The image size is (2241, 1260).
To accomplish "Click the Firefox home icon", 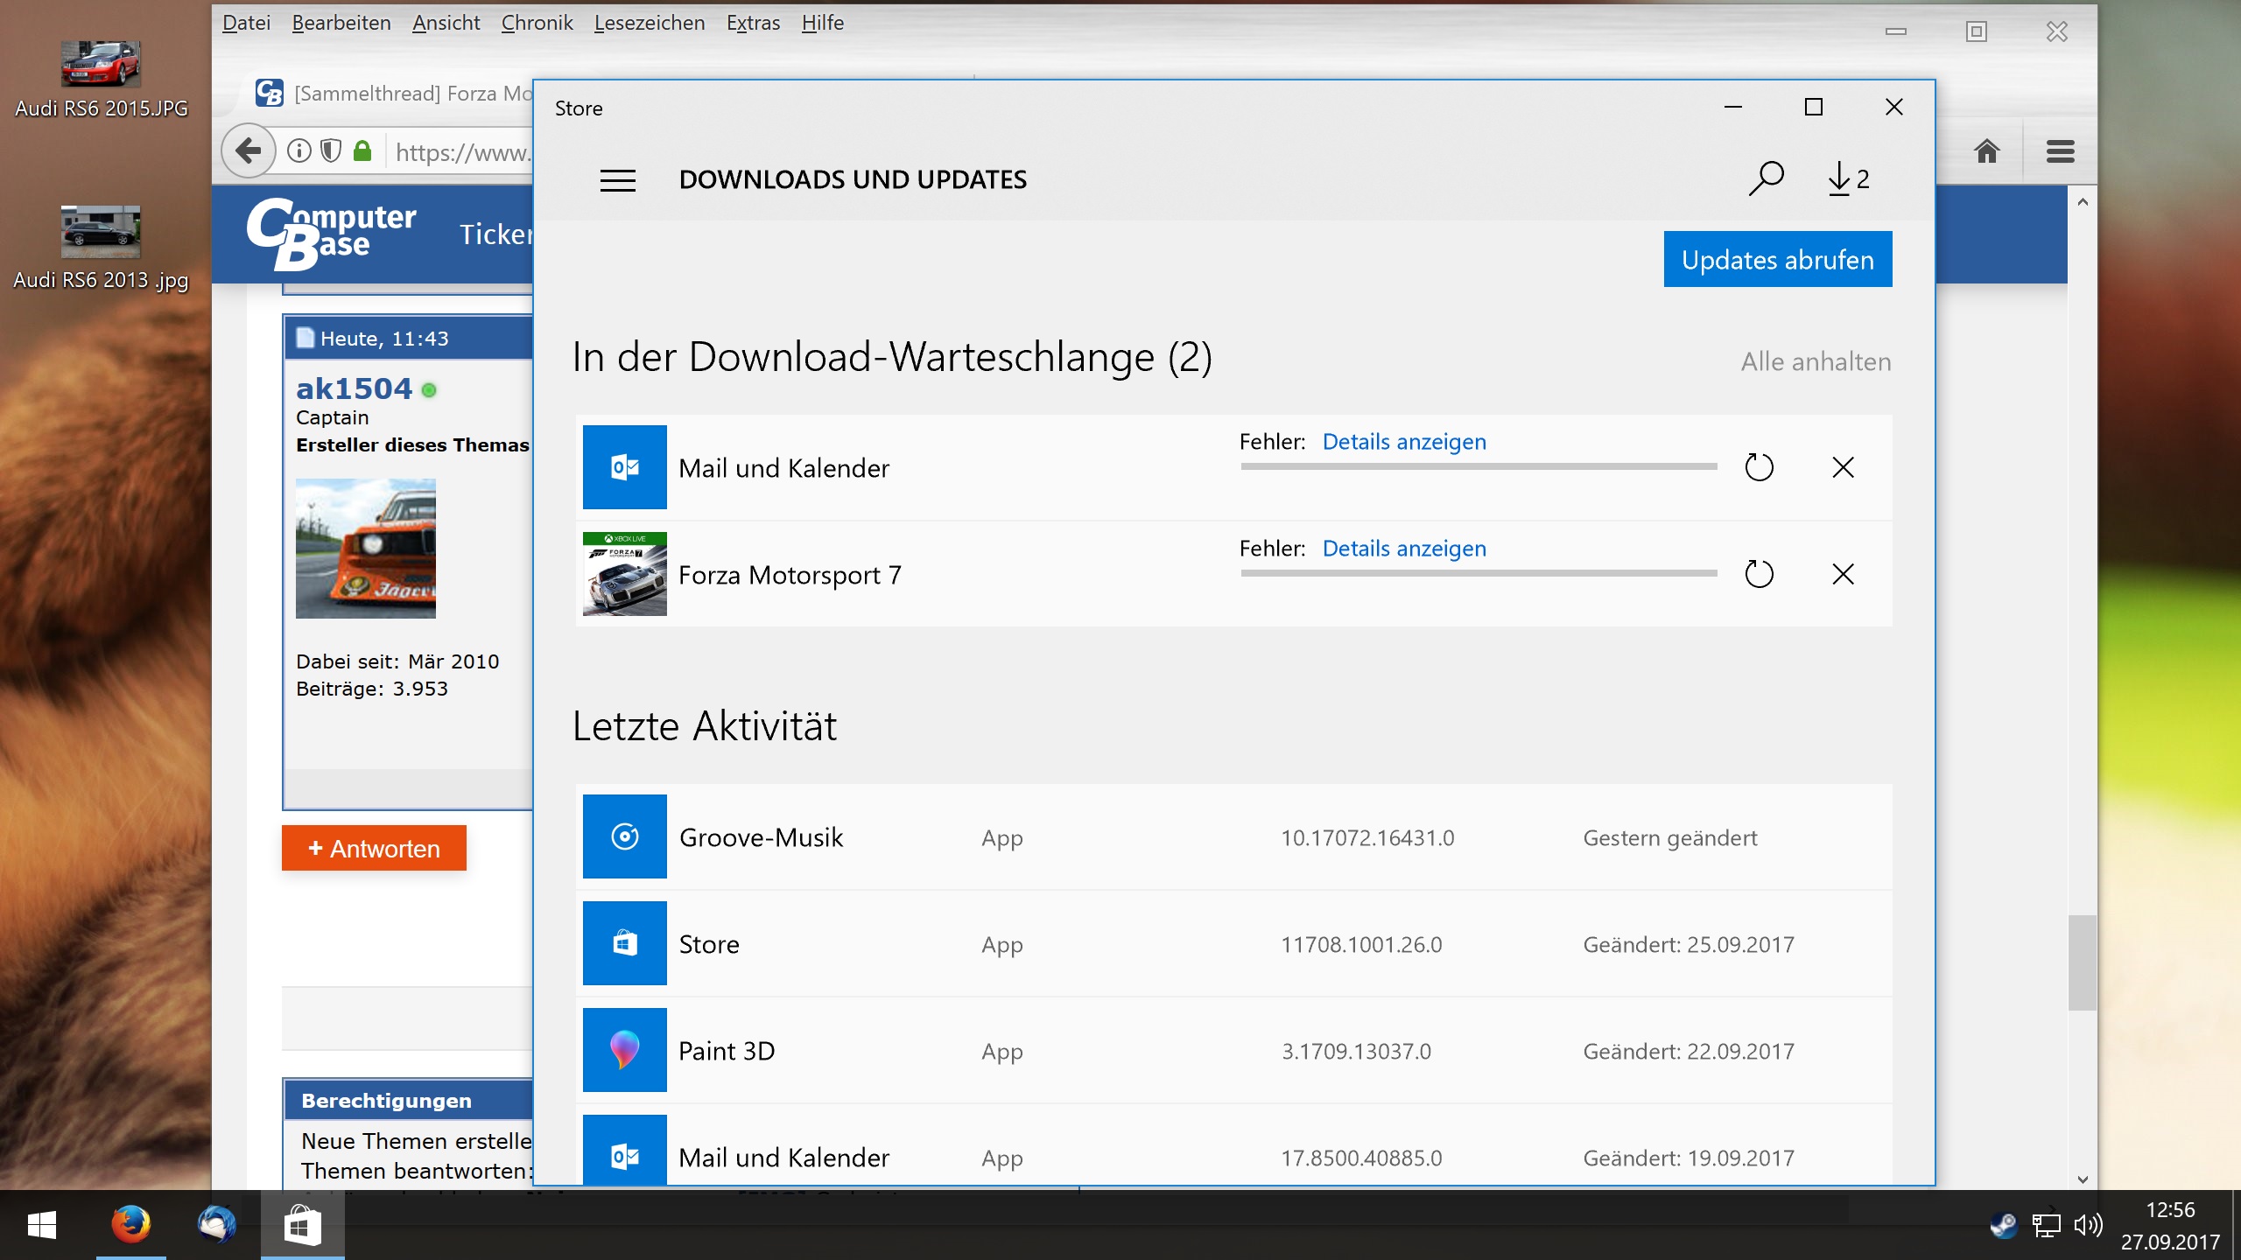I will pos(1986,151).
